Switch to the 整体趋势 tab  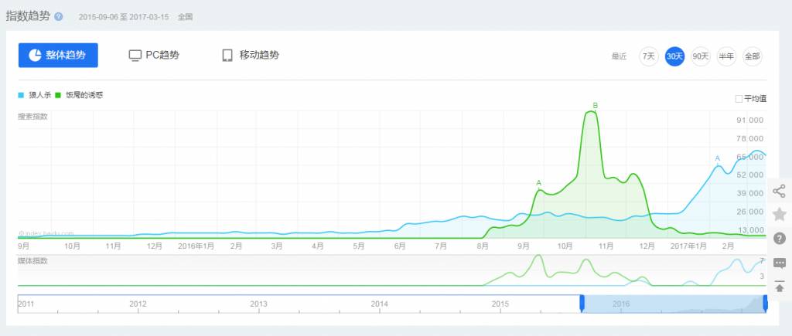click(x=58, y=56)
